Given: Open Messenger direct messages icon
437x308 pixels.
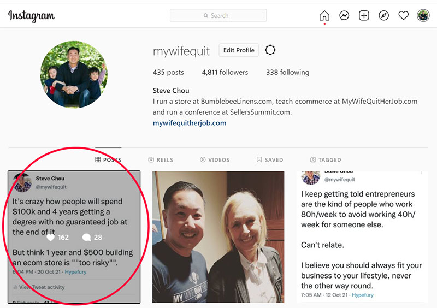Looking at the screenshot, I should click(x=344, y=16).
